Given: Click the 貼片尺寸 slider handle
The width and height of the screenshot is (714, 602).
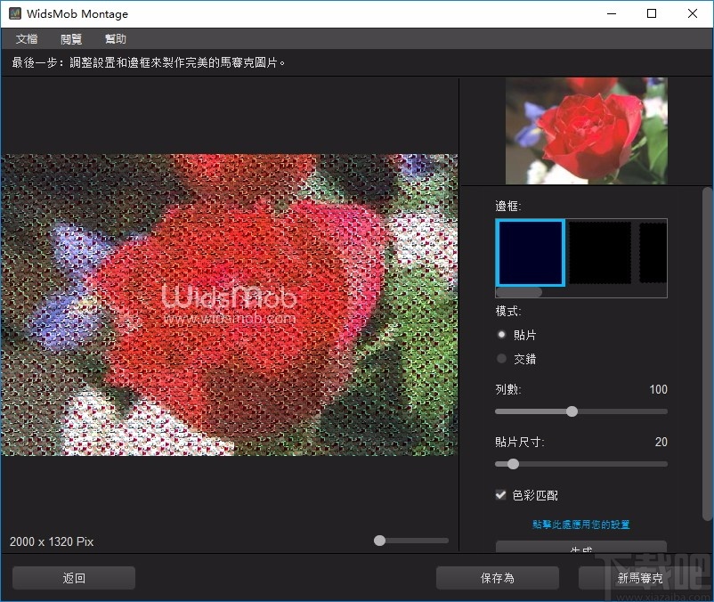Looking at the screenshot, I should (512, 464).
